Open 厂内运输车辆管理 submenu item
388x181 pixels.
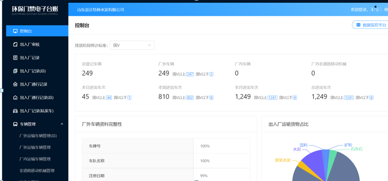35,159
